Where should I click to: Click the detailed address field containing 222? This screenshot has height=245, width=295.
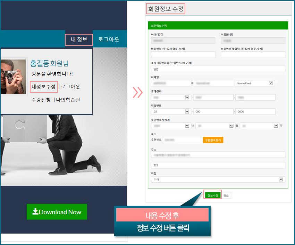pyautogui.click(x=218, y=165)
